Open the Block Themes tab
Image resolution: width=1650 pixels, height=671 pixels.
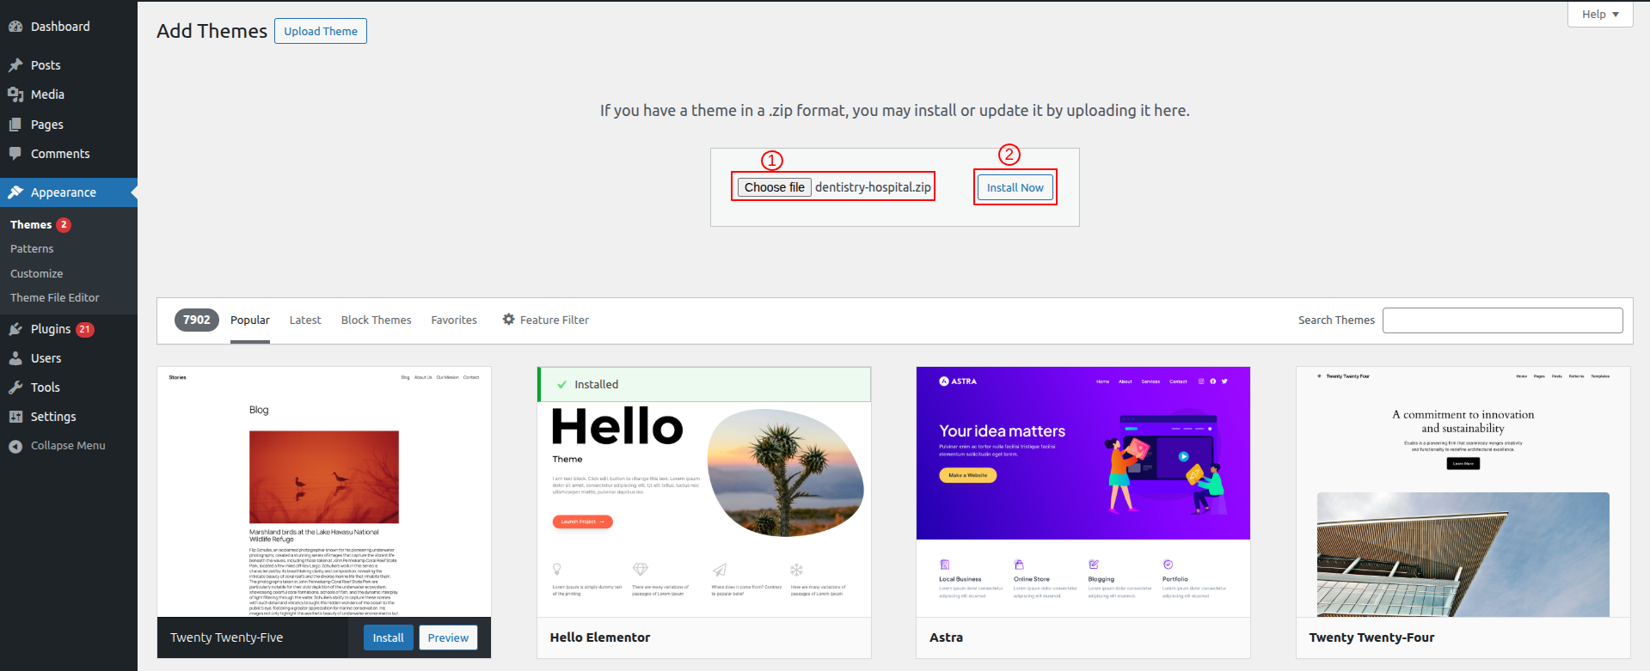pos(376,320)
